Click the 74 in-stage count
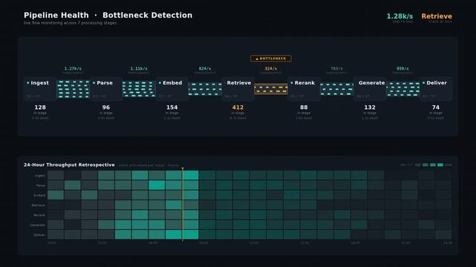Viewport: 476px width, 267px height. click(436, 108)
